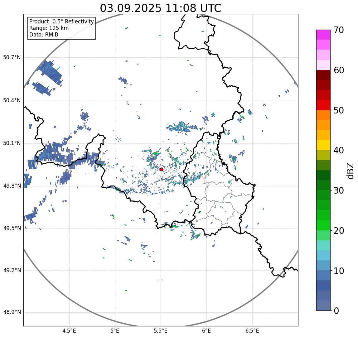Image resolution: width=358 pixels, height=337 pixels.
Task: Click the Data: RMIB line
Action: tap(44, 35)
